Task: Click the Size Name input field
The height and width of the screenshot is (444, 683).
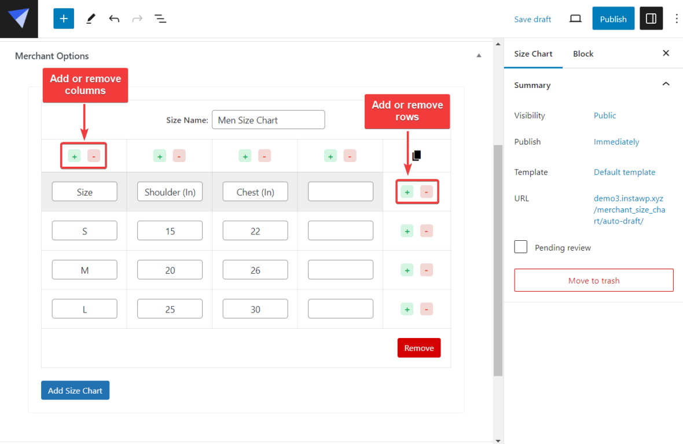Action: tap(268, 119)
